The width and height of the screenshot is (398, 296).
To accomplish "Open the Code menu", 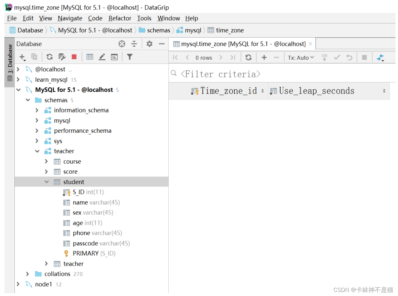I will point(95,18).
